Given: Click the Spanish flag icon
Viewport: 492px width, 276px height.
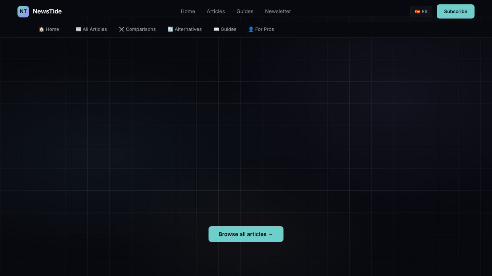Looking at the screenshot, I should pos(417,12).
